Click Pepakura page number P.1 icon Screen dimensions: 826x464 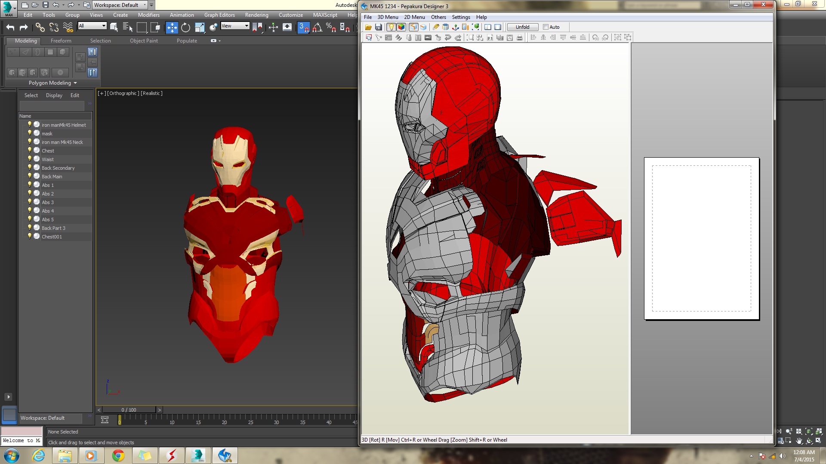[x=490, y=38]
